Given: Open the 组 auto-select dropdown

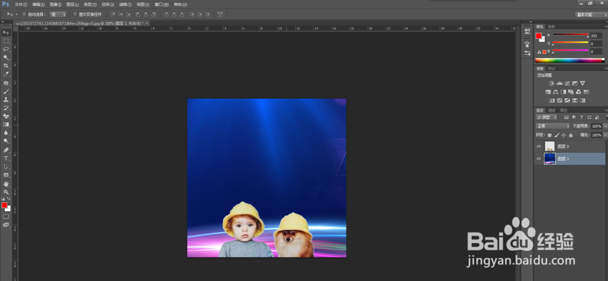Looking at the screenshot, I should (58, 15).
